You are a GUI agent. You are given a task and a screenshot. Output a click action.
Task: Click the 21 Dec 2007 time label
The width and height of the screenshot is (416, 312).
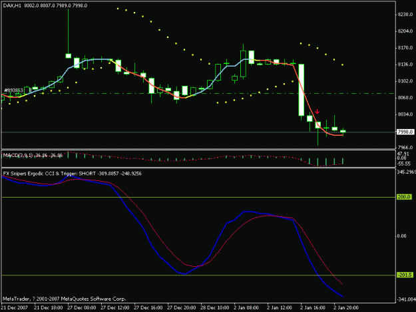(15, 308)
